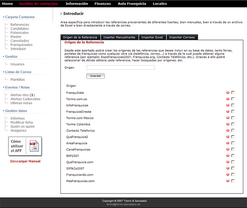Delete Contacto Telefonico via red X icon
The image size is (247, 208).
coord(228,130)
